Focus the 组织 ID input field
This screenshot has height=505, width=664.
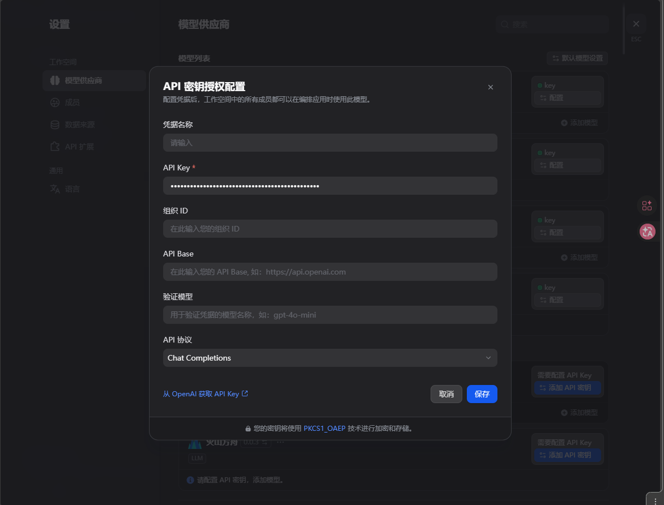coord(330,229)
